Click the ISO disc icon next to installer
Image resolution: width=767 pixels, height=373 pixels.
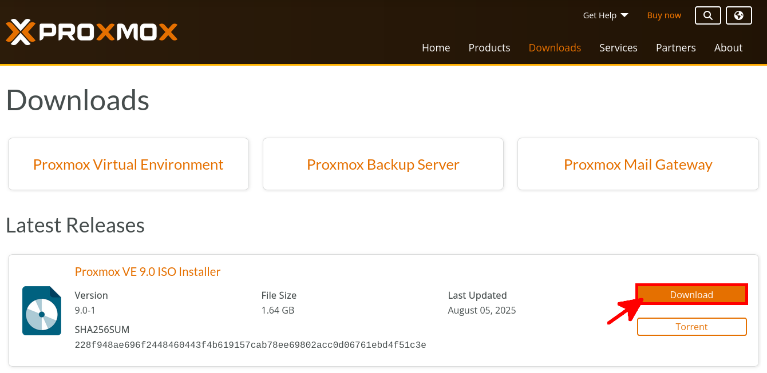[41, 310]
